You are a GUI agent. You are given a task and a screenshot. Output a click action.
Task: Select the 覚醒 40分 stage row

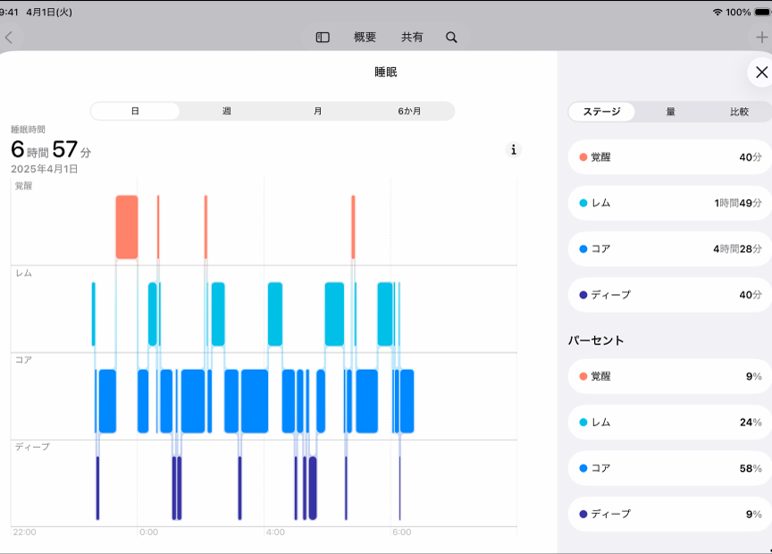(x=669, y=157)
